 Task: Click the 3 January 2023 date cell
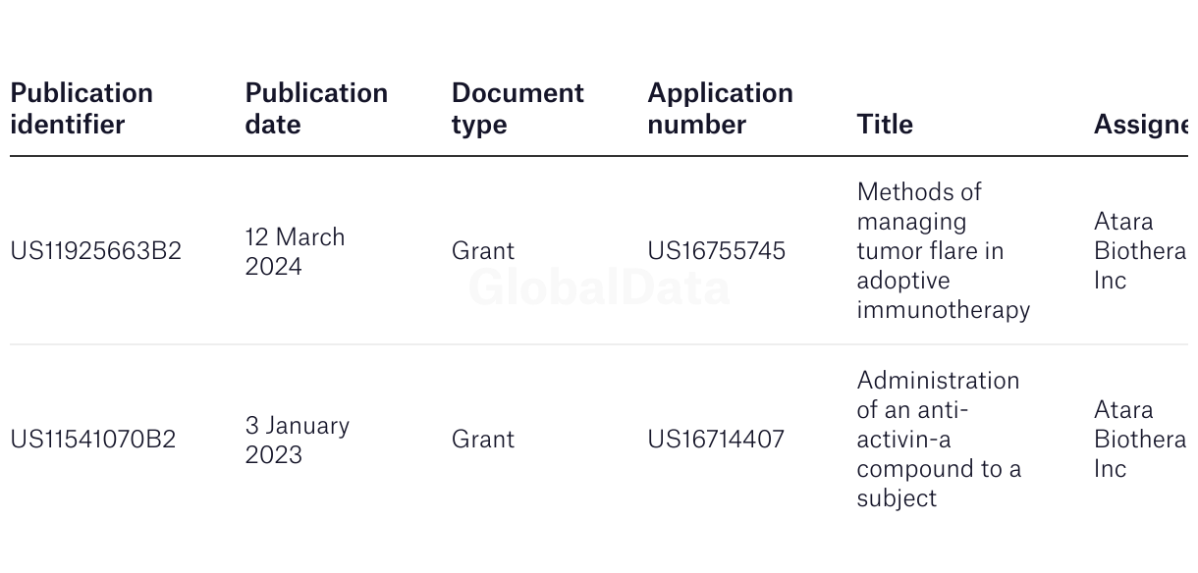click(x=297, y=440)
